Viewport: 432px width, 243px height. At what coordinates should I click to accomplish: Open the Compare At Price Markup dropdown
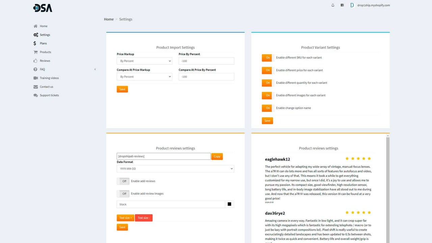[x=144, y=77]
